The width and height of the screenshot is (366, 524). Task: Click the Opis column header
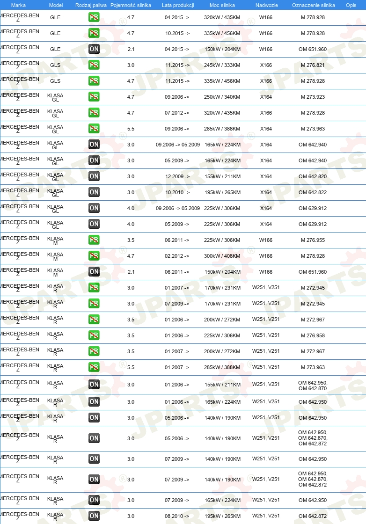click(351, 5)
